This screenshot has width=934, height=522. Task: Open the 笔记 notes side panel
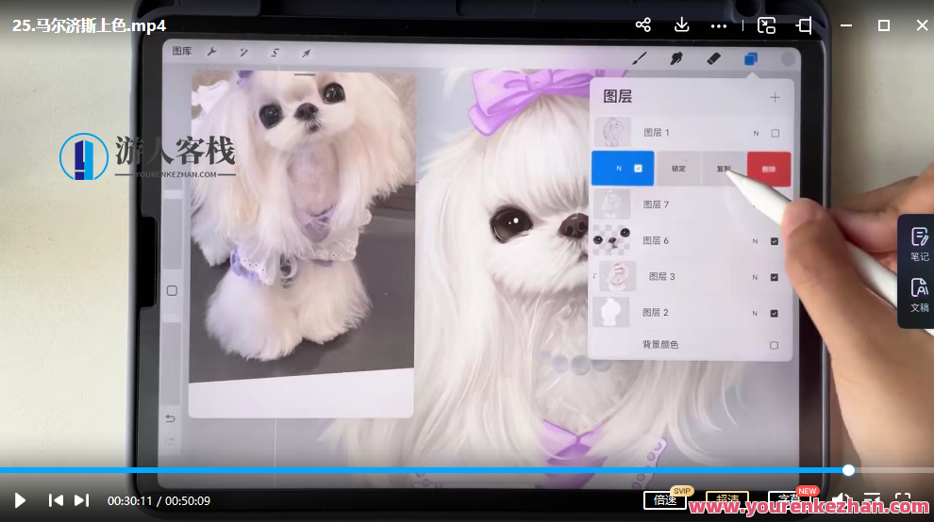pos(919,244)
